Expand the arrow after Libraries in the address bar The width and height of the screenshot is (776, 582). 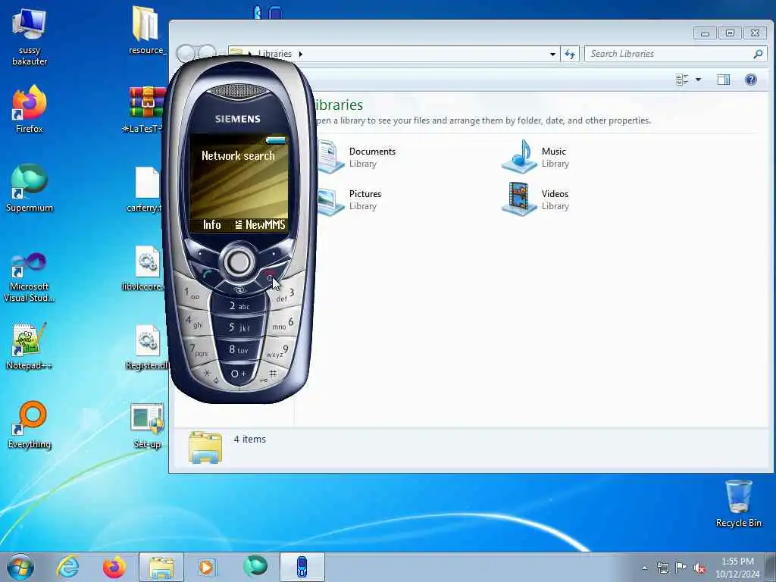tap(300, 54)
